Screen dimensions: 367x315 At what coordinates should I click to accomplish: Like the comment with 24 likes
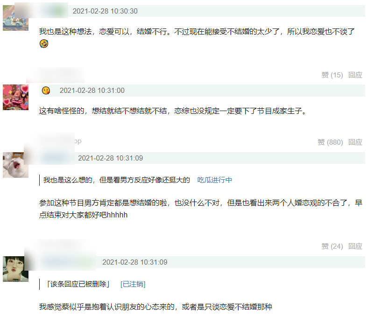pyautogui.click(x=332, y=246)
